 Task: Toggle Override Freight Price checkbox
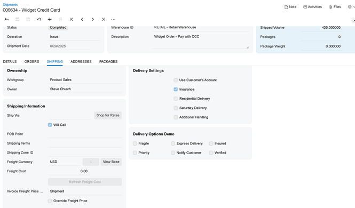coord(50,201)
